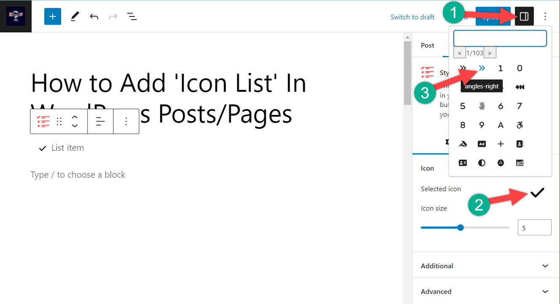Click the blue block inserter plus button

[x=53, y=16]
